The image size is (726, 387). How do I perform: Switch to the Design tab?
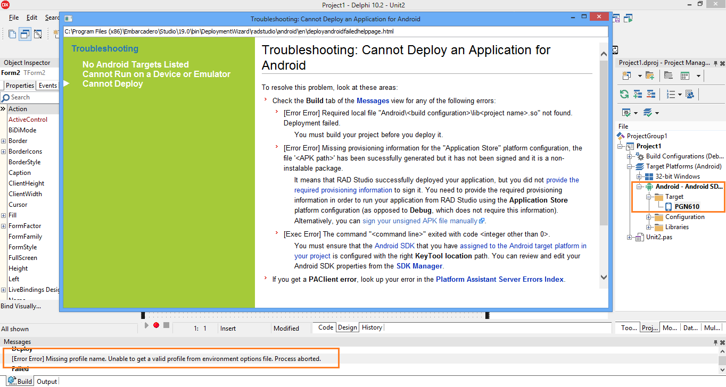click(348, 327)
